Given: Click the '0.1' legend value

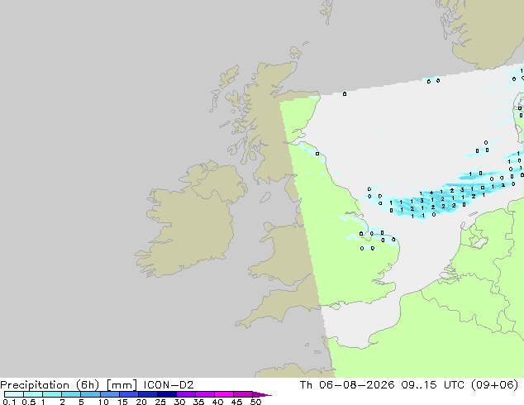Looking at the screenshot, I should pyautogui.click(x=9, y=402).
